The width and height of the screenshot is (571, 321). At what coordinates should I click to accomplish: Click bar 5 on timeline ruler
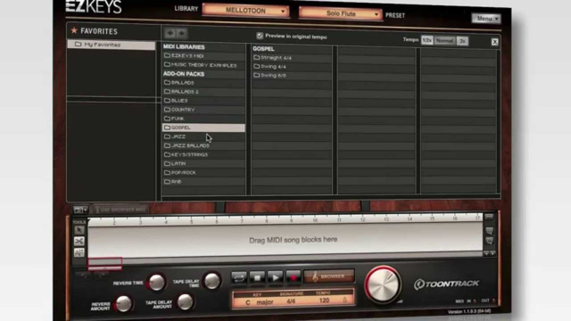coord(192,222)
